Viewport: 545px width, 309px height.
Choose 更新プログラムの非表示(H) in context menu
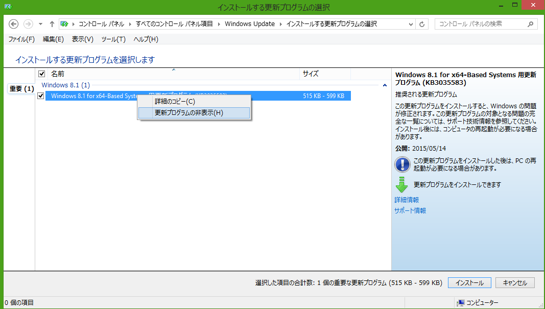[x=194, y=112]
